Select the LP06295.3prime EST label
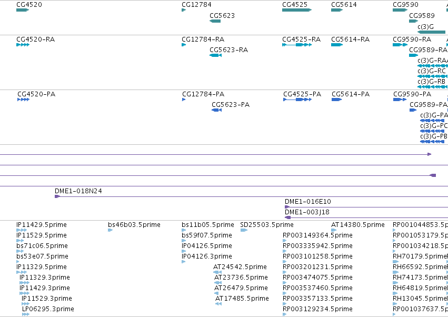The image size is (448, 317). pyautogui.click(x=48, y=309)
